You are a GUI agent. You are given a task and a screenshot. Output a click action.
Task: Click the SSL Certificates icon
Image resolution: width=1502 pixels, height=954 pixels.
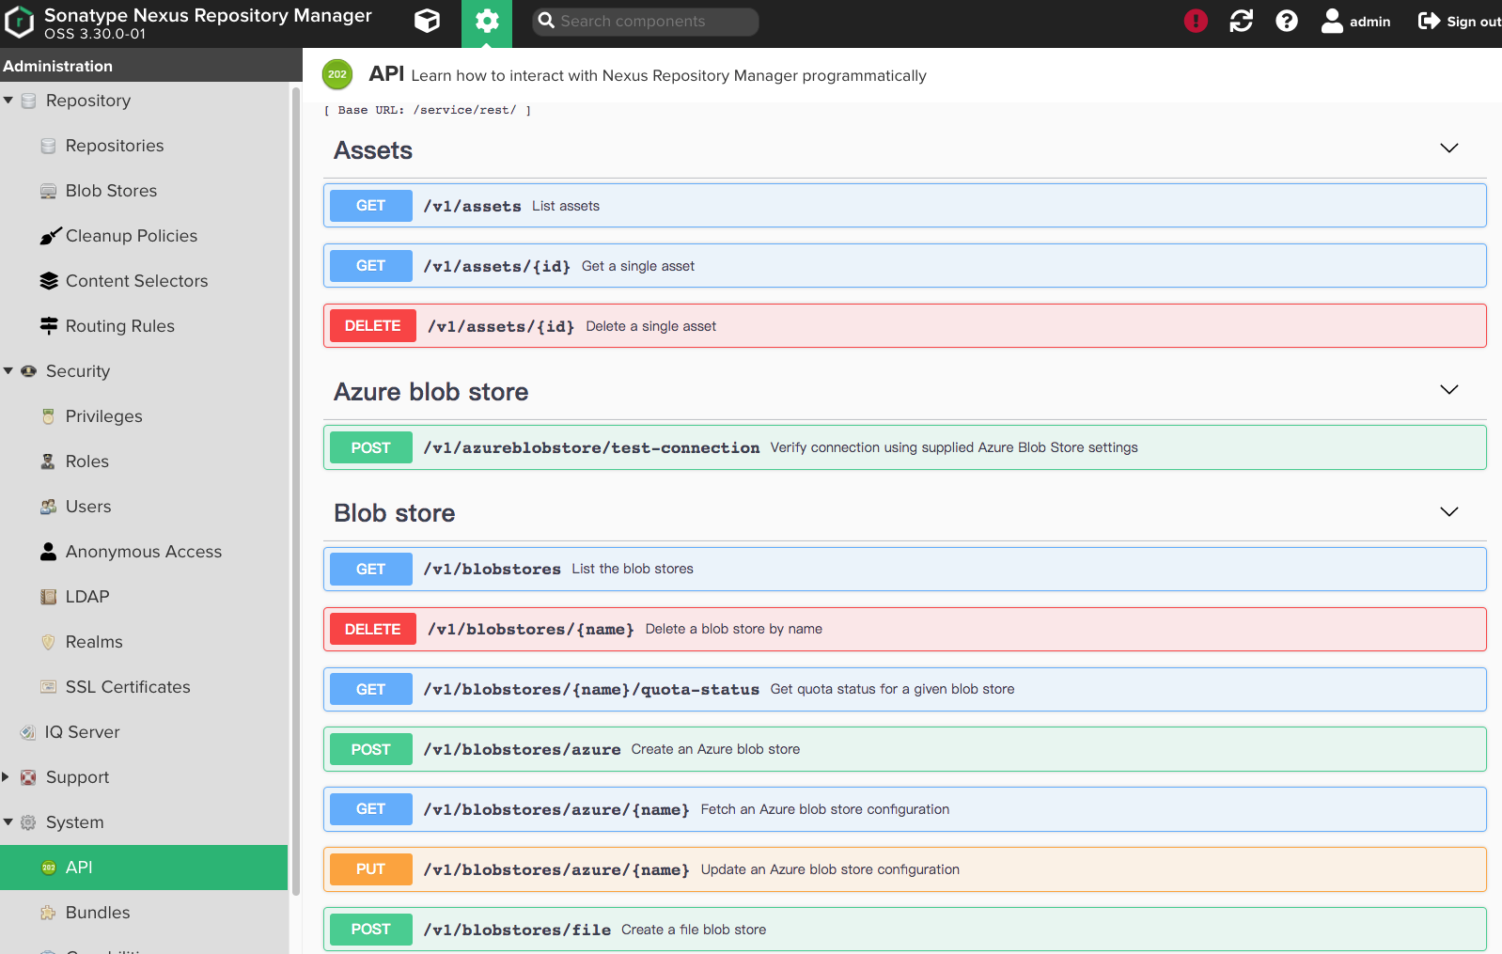(x=49, y=687)
